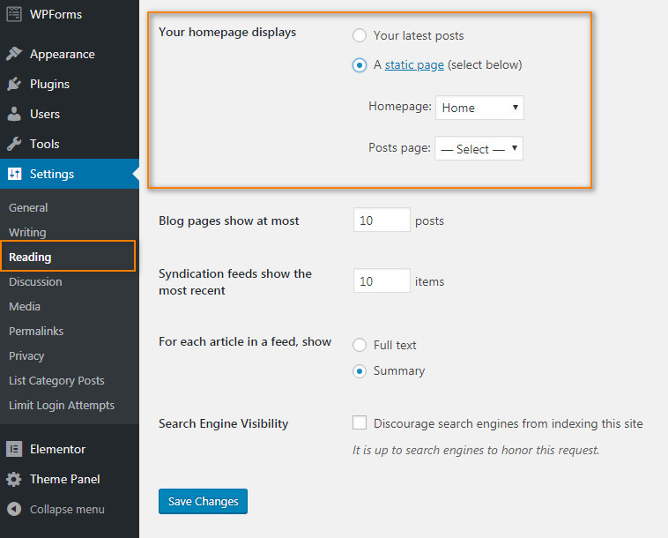
Task: Open the 'static page' link
Action: [x=414, y=64]
